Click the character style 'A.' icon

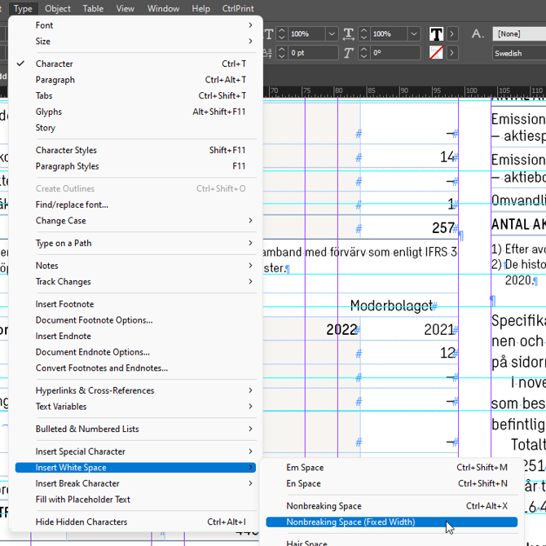tap(478, 34)
